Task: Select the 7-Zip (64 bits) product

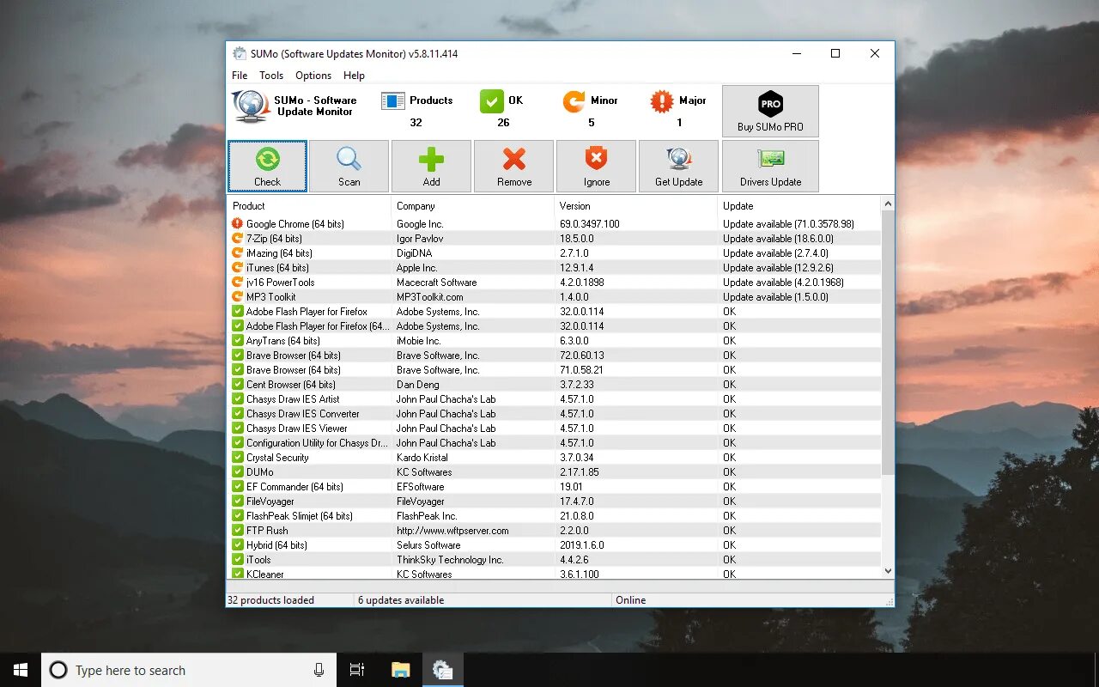Action: (274, 239)
